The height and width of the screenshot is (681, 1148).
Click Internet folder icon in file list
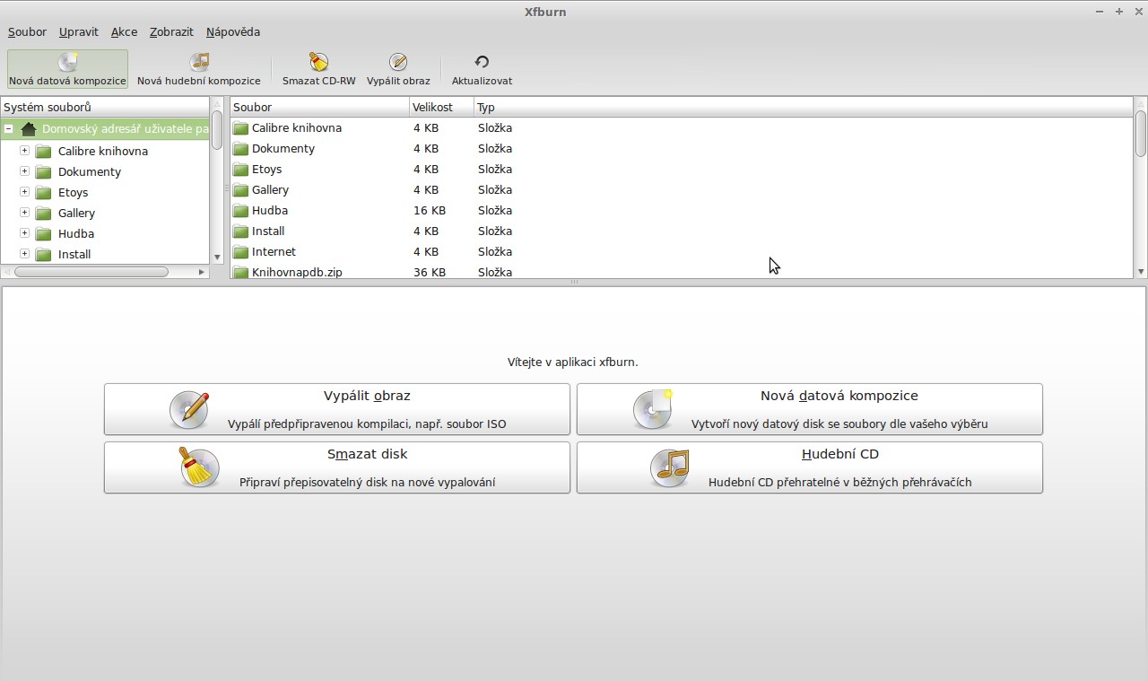coord(240,251)
